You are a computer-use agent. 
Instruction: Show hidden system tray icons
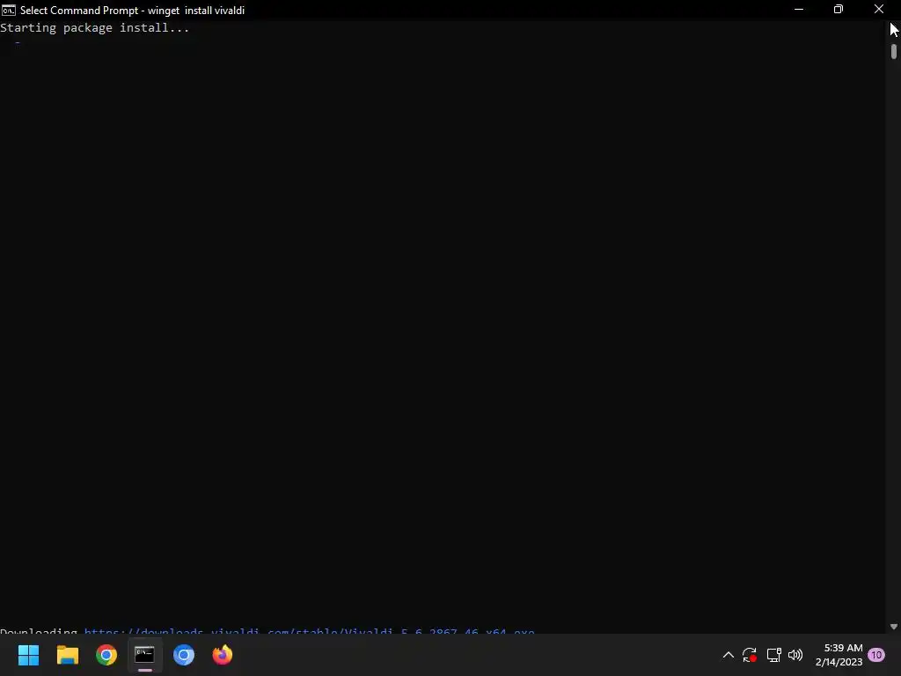(728, 655)
